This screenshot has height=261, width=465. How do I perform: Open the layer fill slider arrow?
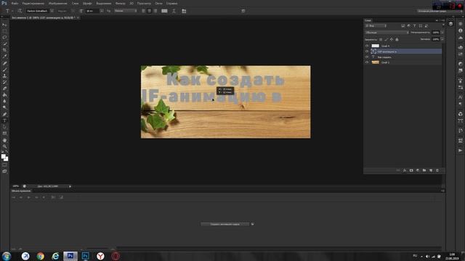coord(442,39)
